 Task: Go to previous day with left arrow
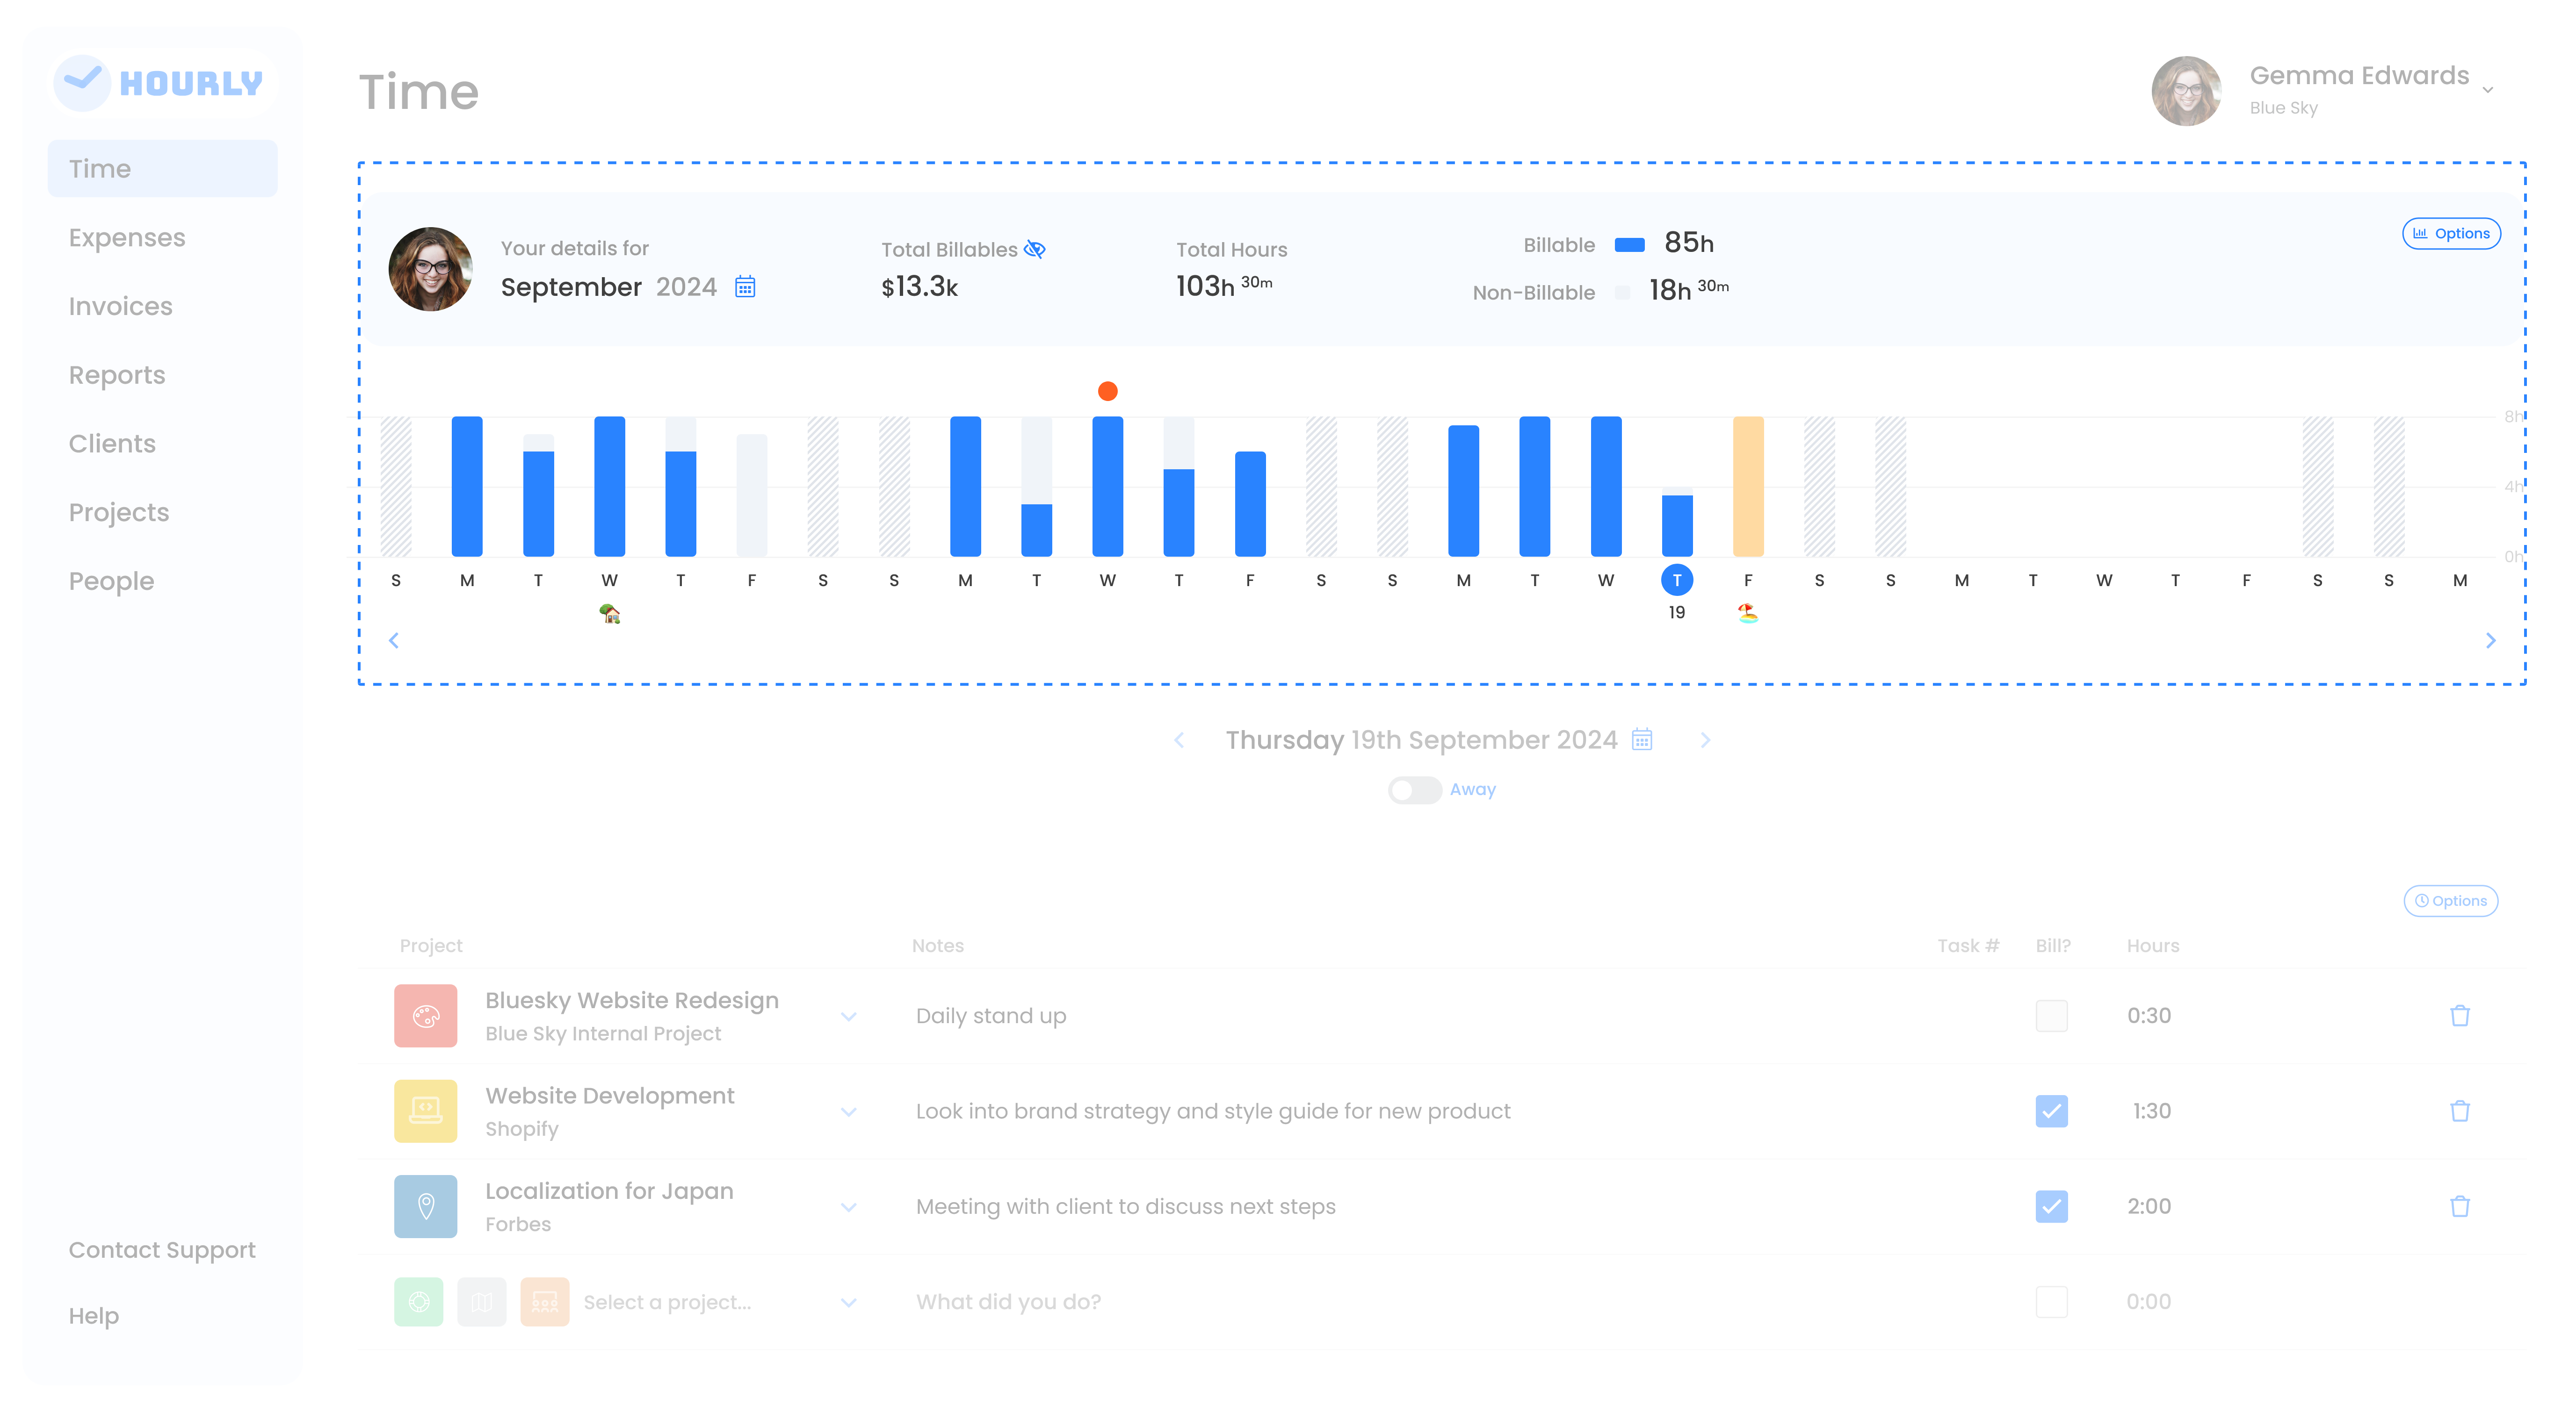coord(1179,739)
